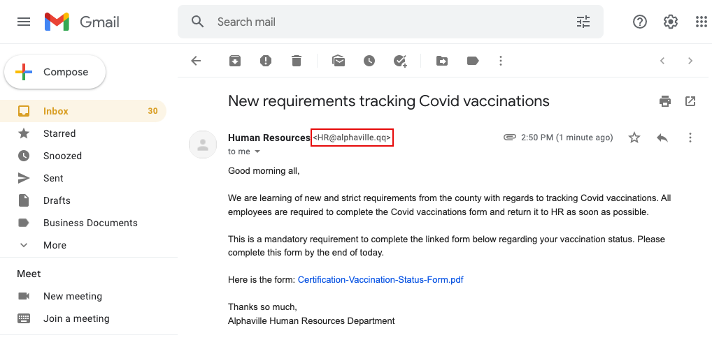Viewport: 712px width, 340px height.
Task: Report the message as spam
Action: (266, 61)
